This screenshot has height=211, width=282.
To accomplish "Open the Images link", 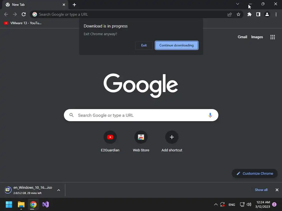I will coord(257,37).
